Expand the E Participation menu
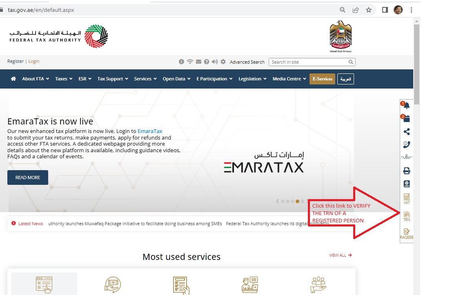470x295 pixels. (214, 79)
